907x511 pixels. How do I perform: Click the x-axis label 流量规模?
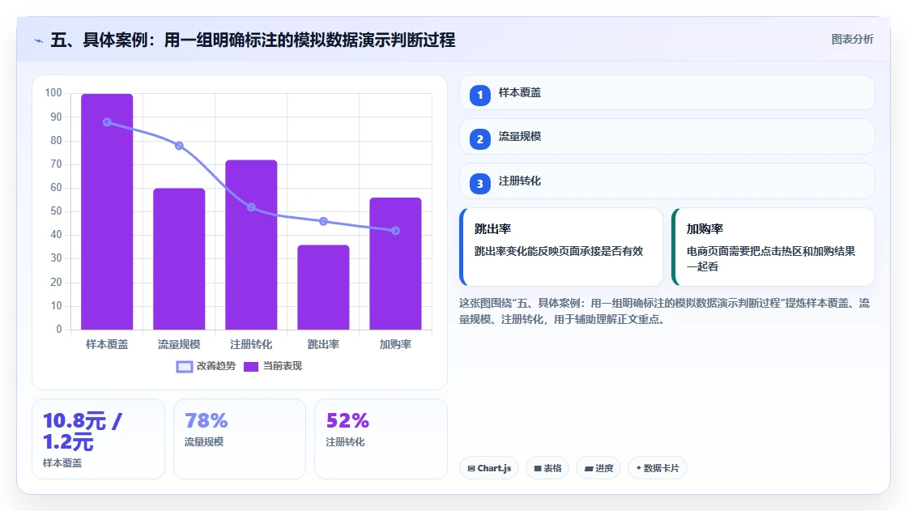(x=179, y=344)
